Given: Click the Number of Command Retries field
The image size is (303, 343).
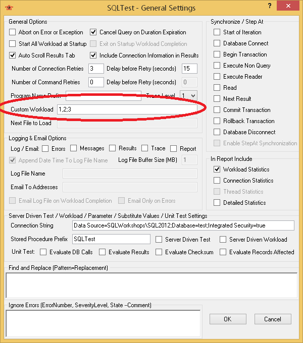Looking at the screenshot, I should [96, 82].
